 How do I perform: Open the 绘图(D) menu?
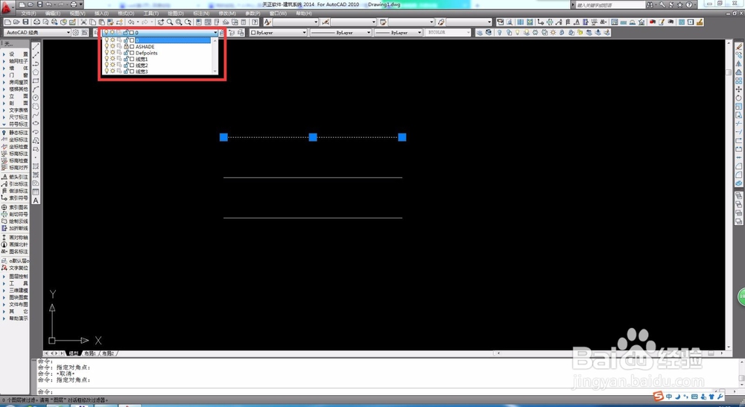pyautogui.click(x=175, y=13)
